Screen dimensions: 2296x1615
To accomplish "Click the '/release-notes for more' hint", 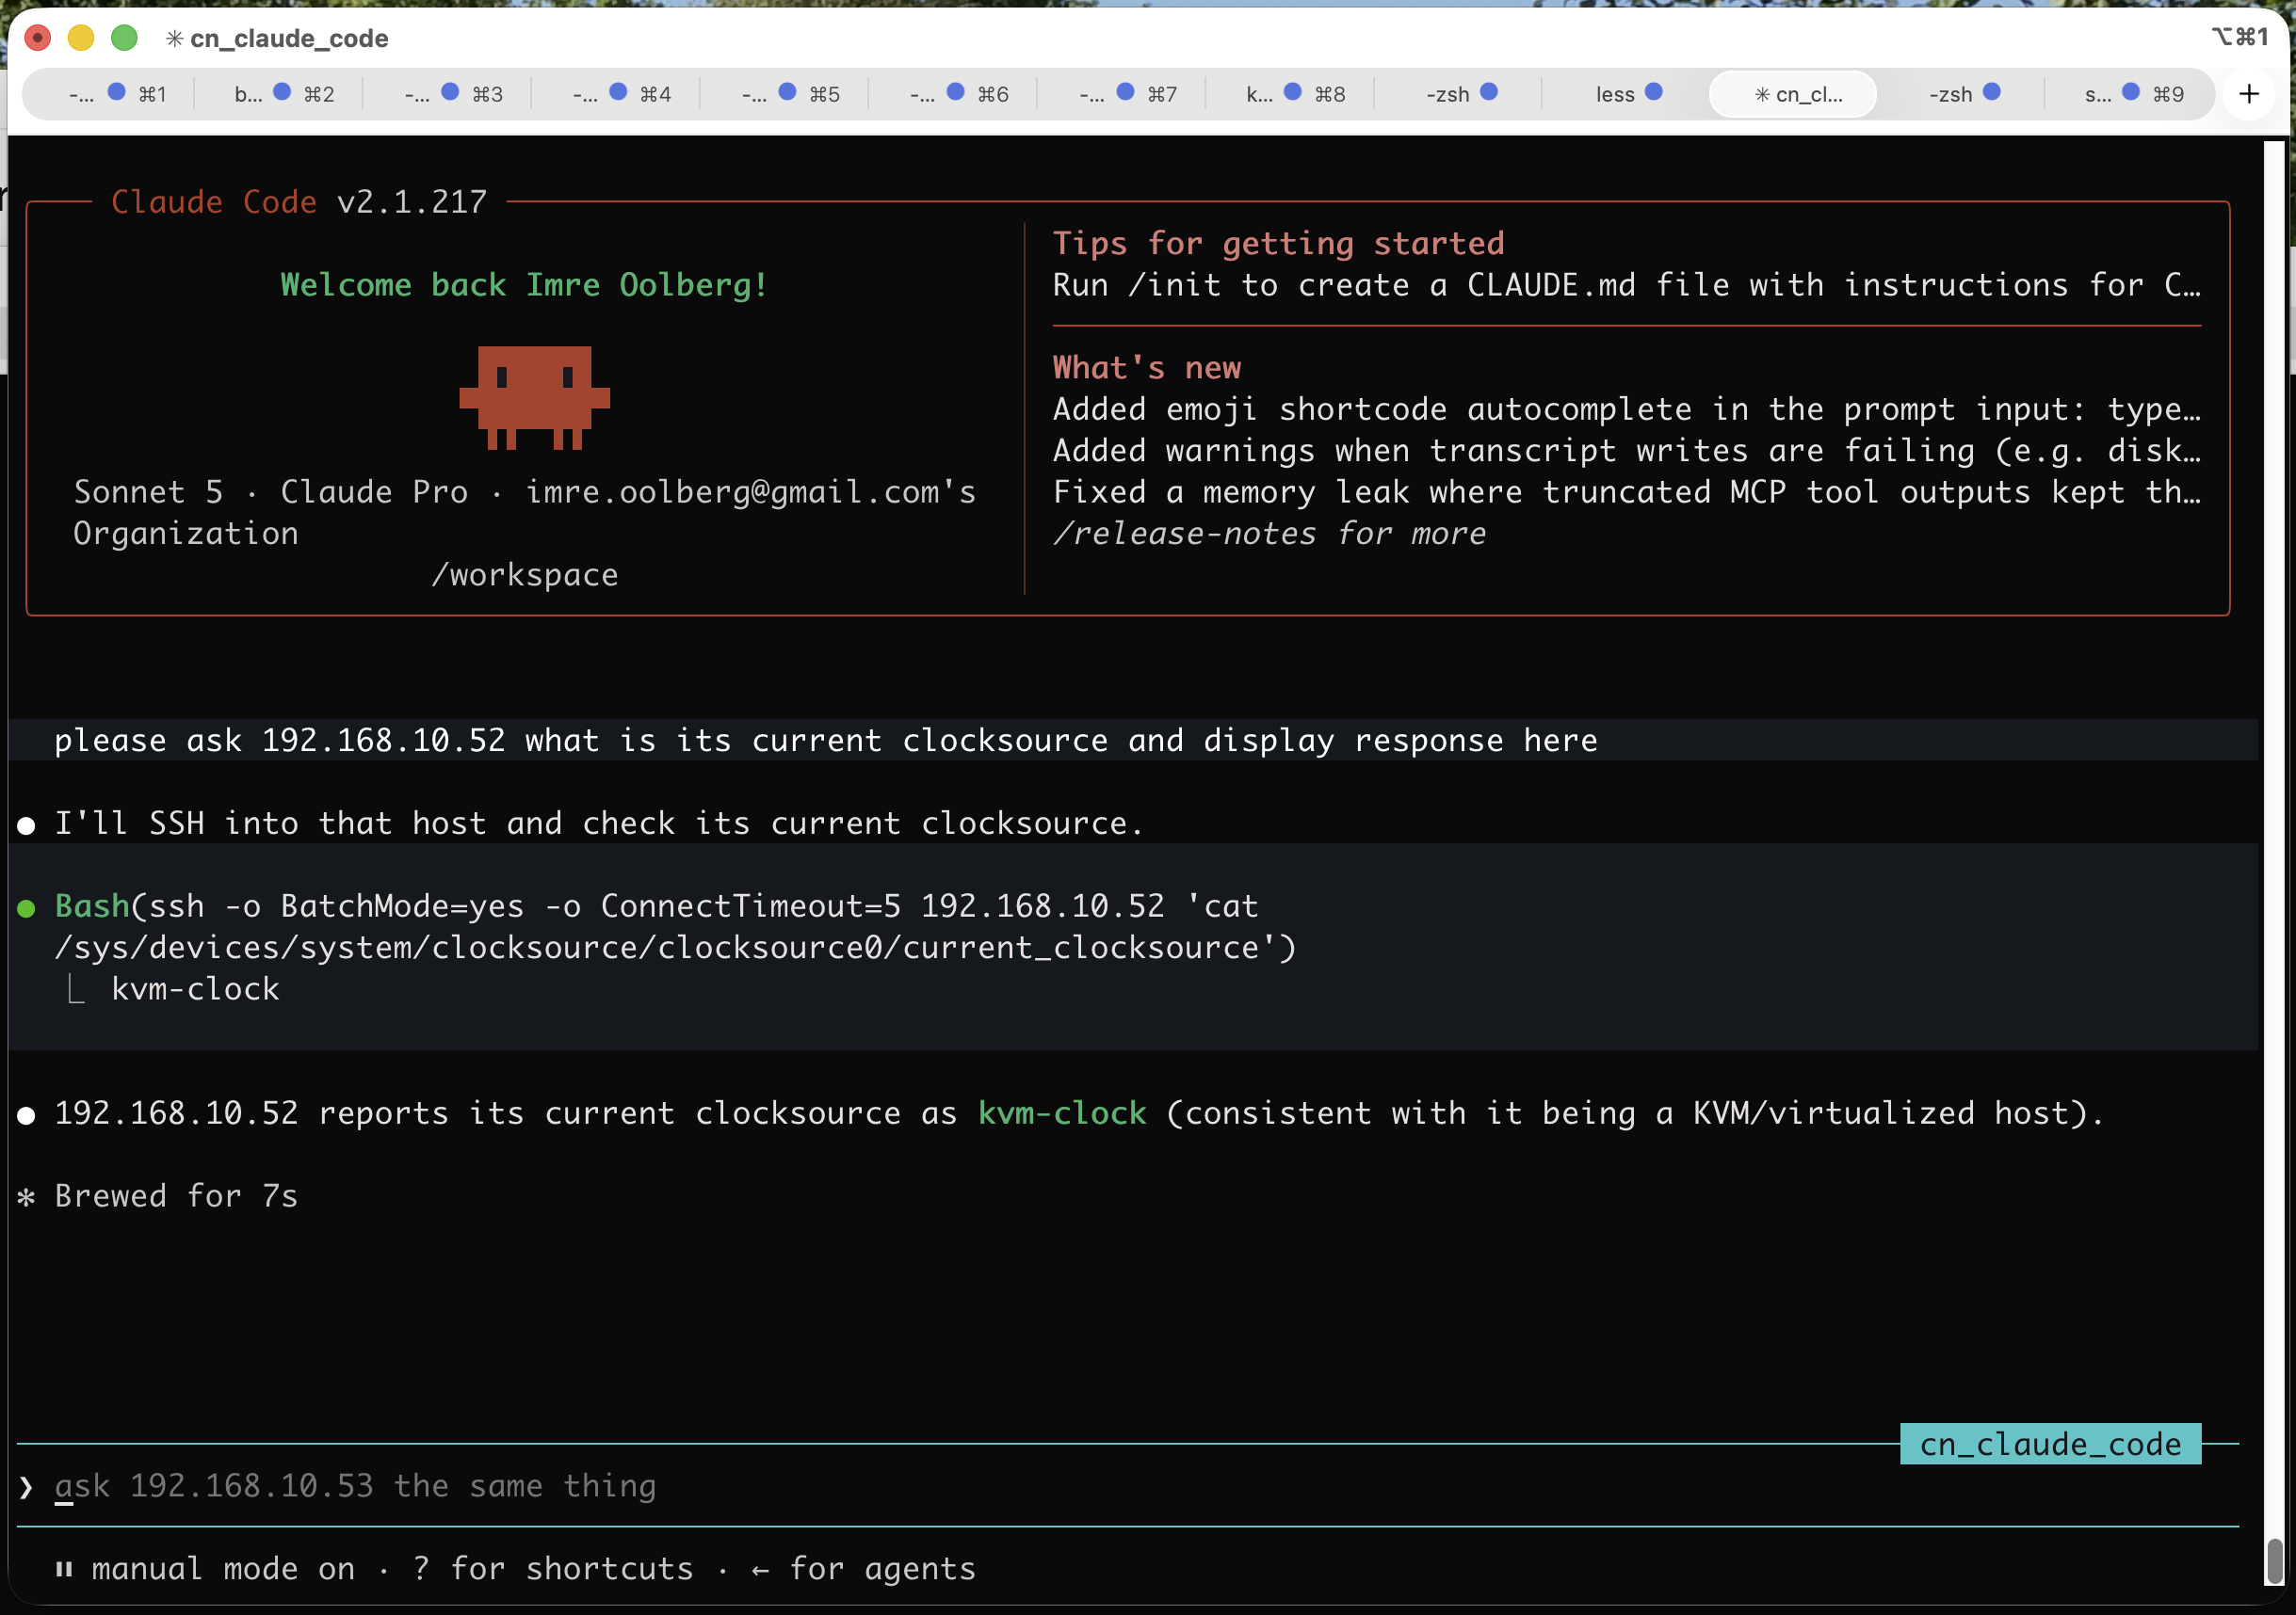I will pyautogui.click(x=1269, y=534).
